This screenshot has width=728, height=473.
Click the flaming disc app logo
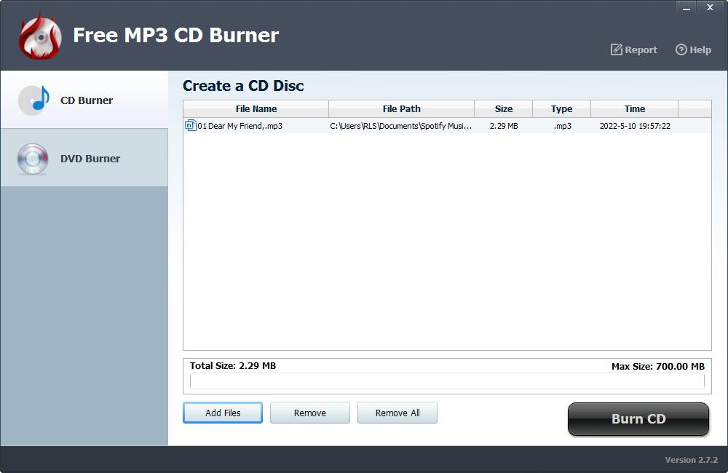click(x=39, y=36)
